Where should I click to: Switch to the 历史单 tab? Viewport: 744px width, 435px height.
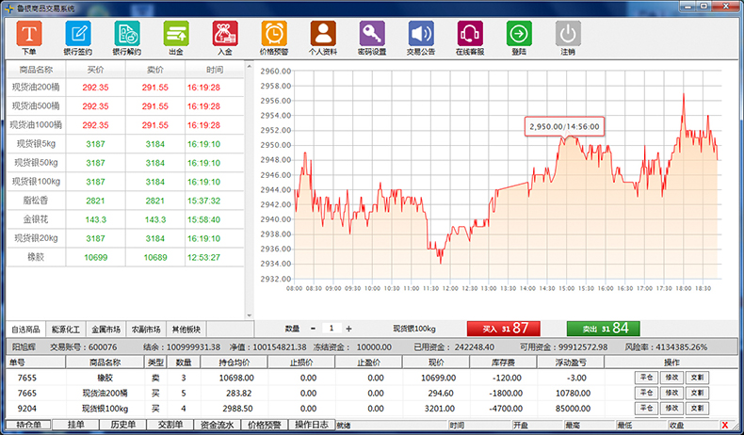point(123,425)
